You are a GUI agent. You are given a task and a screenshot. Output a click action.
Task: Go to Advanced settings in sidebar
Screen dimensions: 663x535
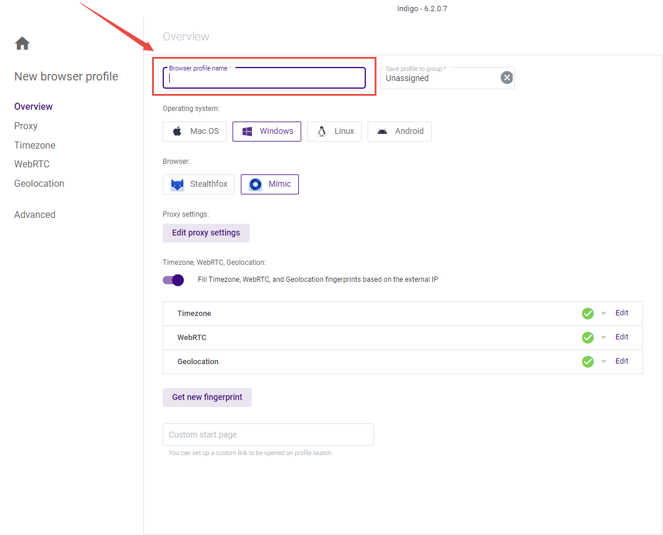click(35, 214)
